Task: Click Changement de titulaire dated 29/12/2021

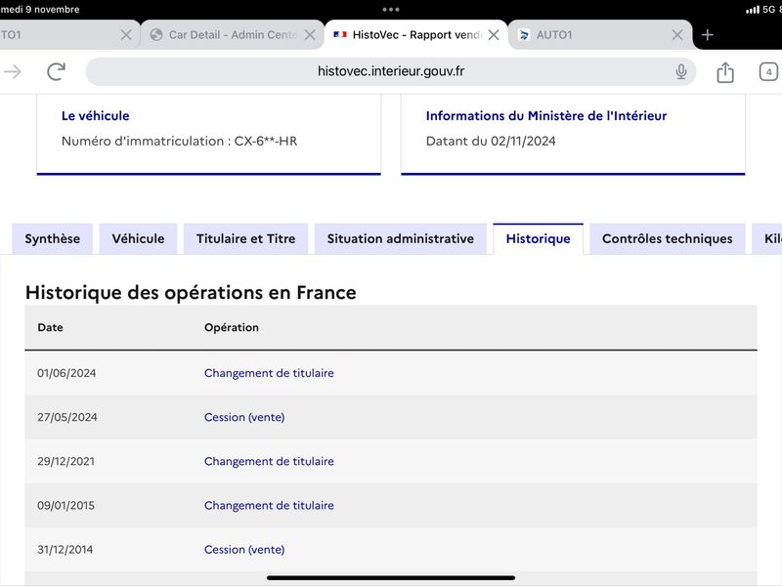Action: click(x=269, y=461)
